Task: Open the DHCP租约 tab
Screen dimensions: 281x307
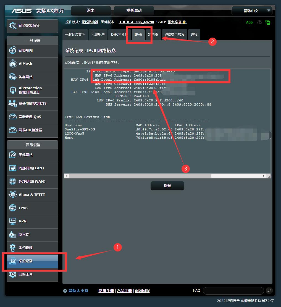Action: (x=119, y=35)
